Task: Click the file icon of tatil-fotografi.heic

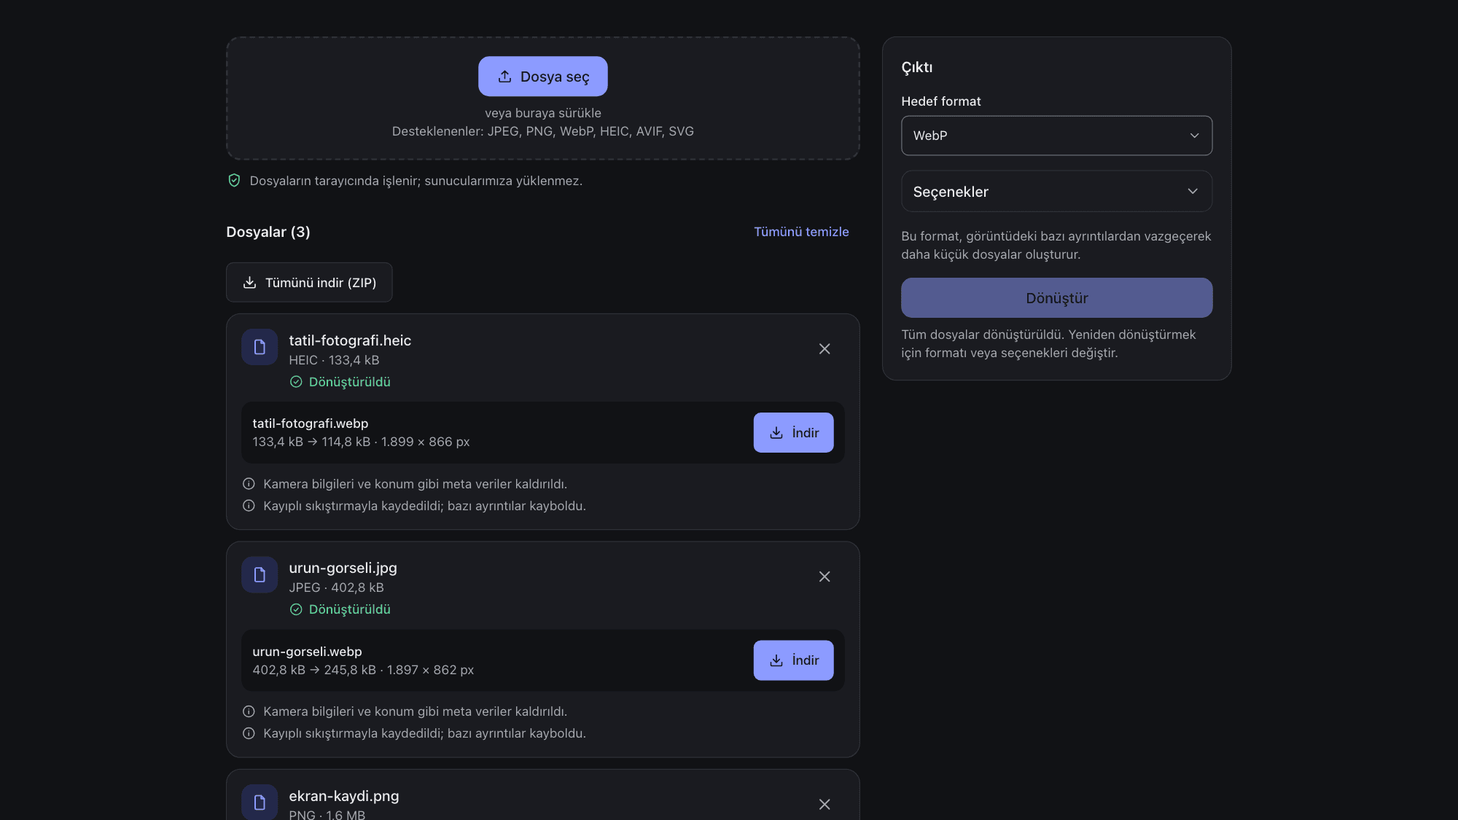Action: click(260, 347)
